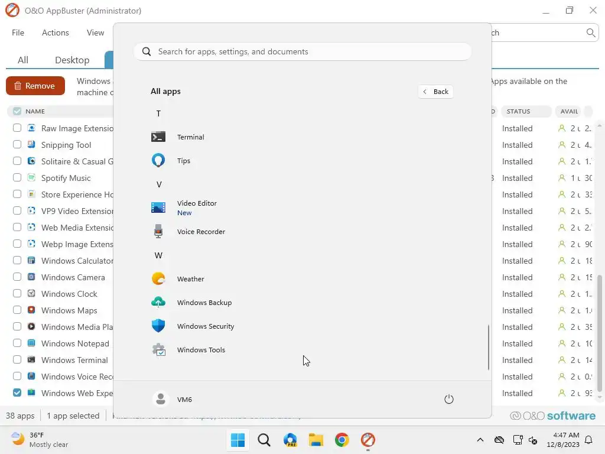Switch to O&O AppBuster taskbar icon
Viewport: 605px width, 454px height.
368,440
